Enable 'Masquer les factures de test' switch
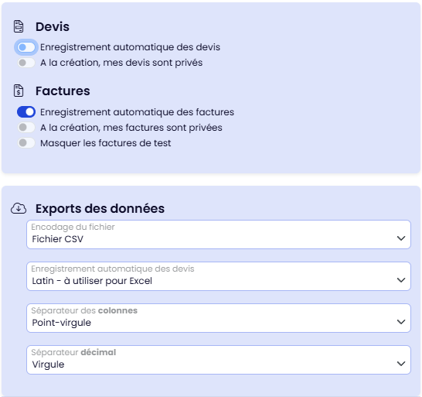This screenshot has height=397, width=422. point(26,143)
